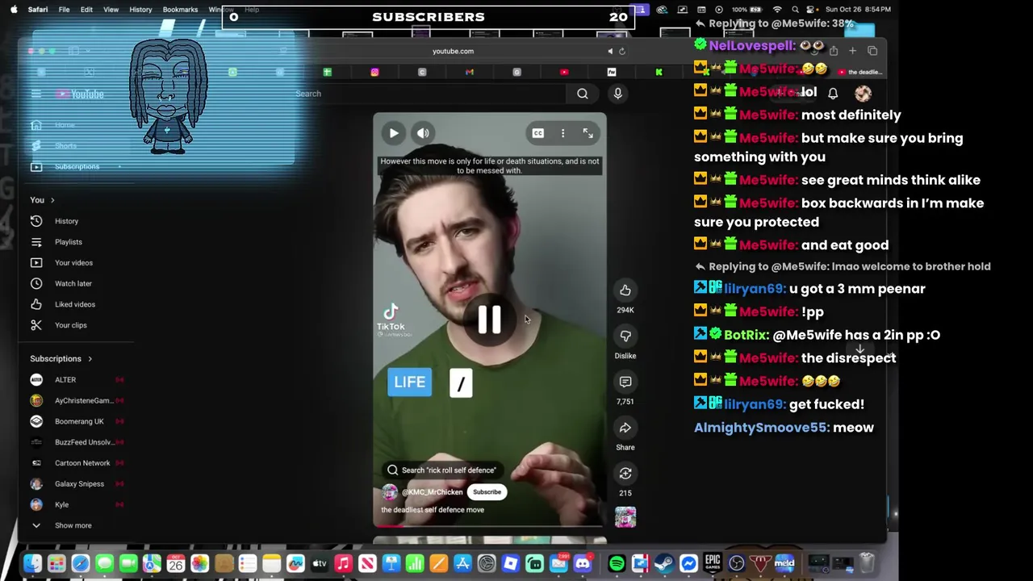Like the Short (294K)
This screenshot has height=581, width=1033.
(x=625, y=290)
